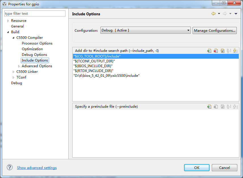Add an include path with the Add icon
The width and height of the screenshot is (243, 178).
(x=209, y=51)
